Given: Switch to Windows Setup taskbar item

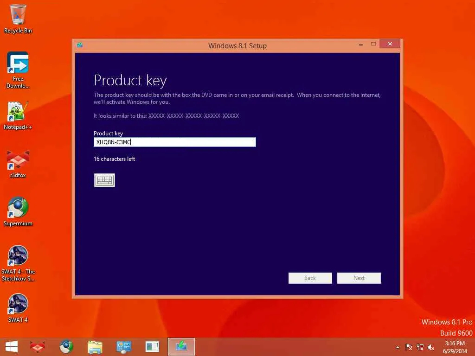Looking at the screenshot, I should tap(181, 347).
